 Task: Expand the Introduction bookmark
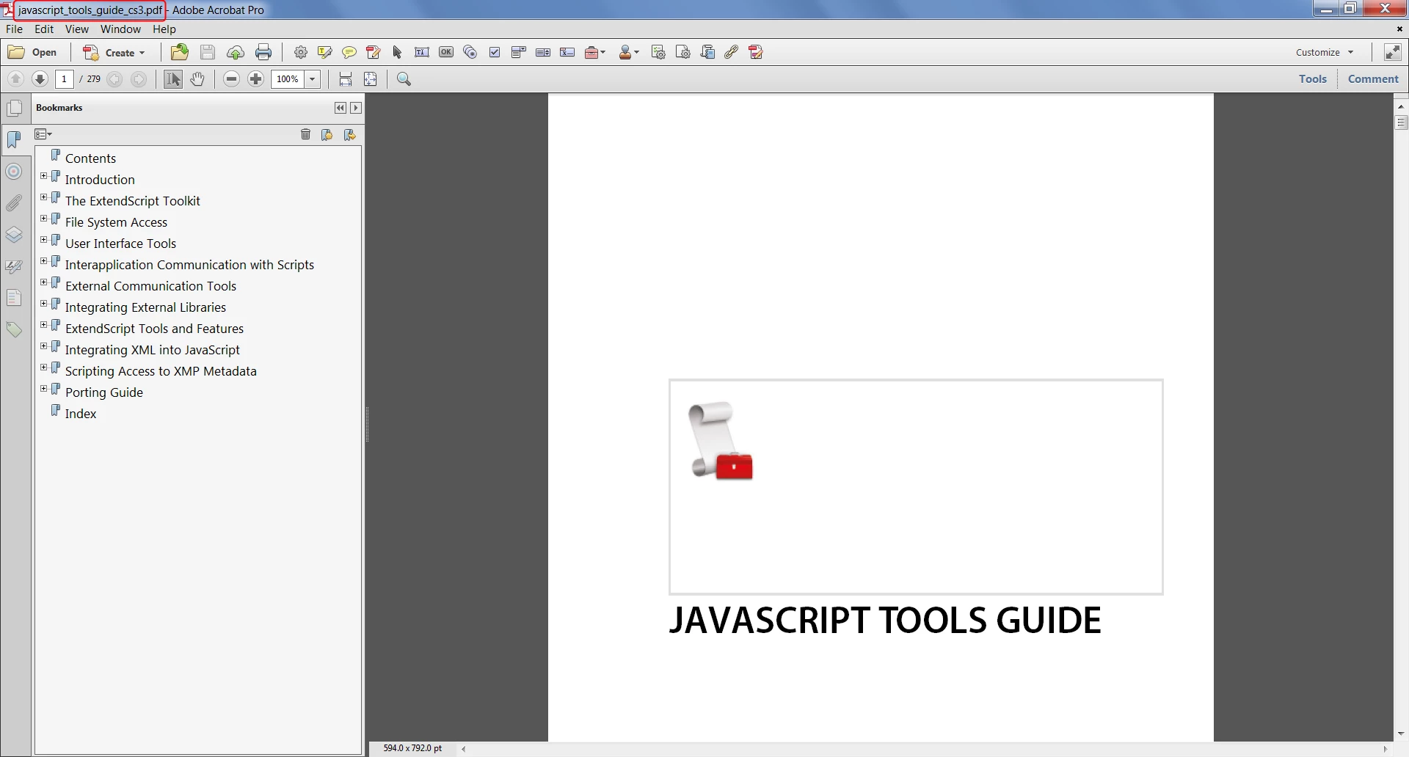pos(43,176)
